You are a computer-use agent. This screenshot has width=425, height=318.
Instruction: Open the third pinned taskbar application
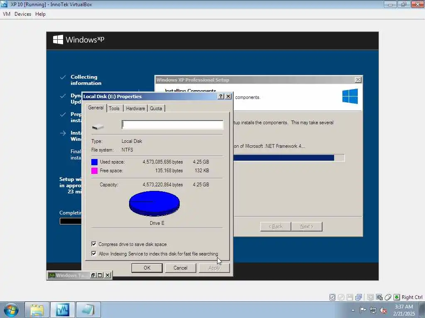click(x=88, y=310)
